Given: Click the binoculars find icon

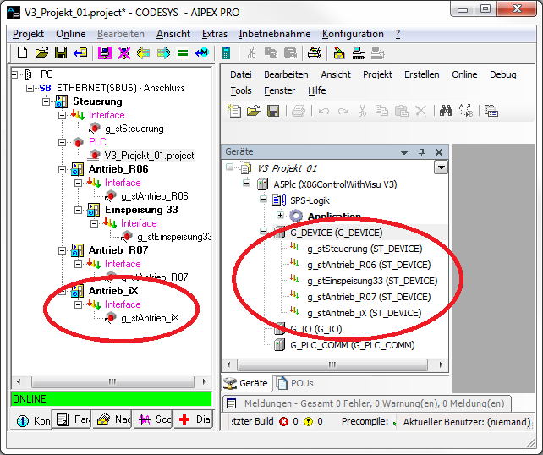Looking at the screenshot, I should pos(446,111).
